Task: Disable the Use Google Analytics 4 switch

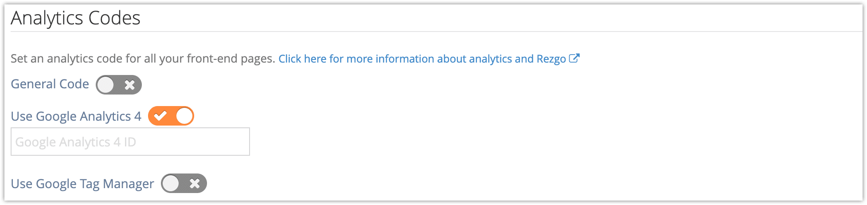Action: [x=171, y=116]
